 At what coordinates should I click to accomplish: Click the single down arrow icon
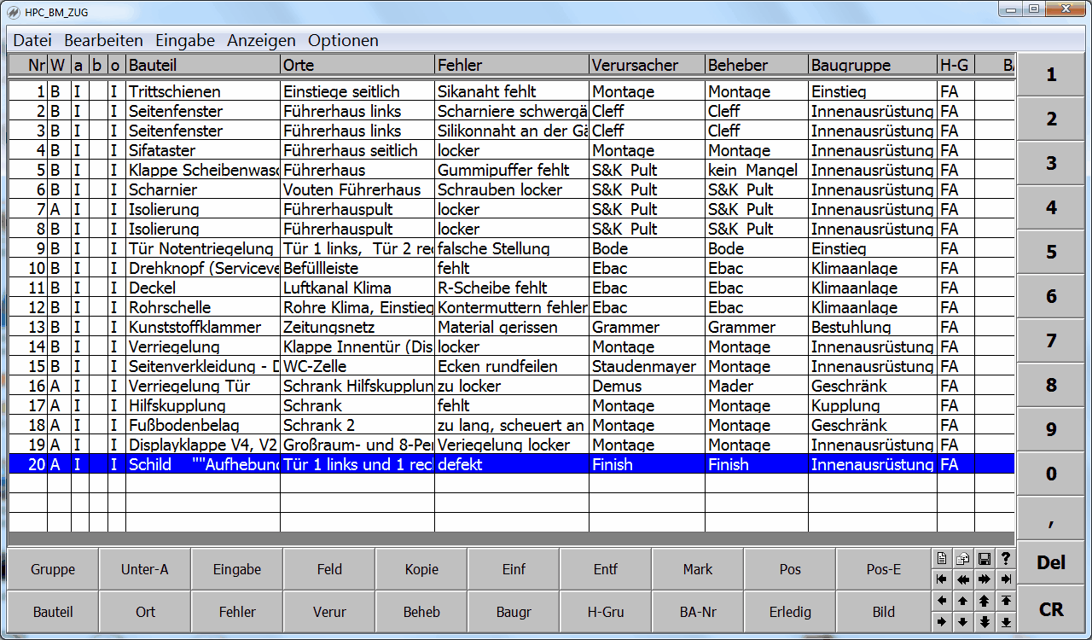(963, 622)
